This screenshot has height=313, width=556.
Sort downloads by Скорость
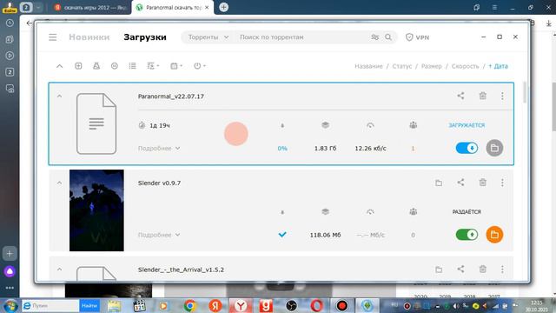[465, 66]
